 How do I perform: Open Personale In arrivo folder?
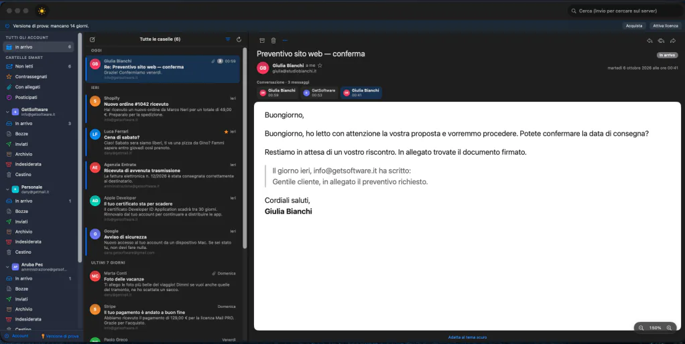(38, 201)
